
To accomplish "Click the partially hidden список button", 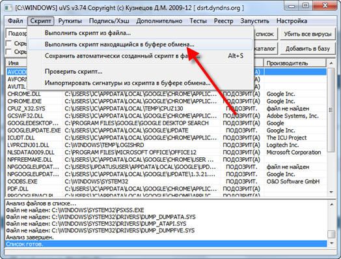I will point(266,34).
